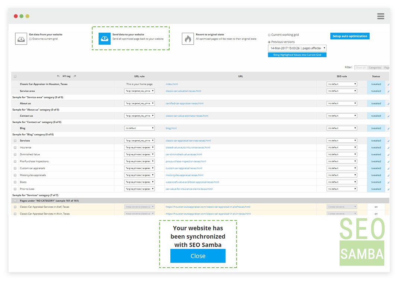Click edit pencil icon in index.html row
This screenshot has width=398, height=281.
pos(388,84)
